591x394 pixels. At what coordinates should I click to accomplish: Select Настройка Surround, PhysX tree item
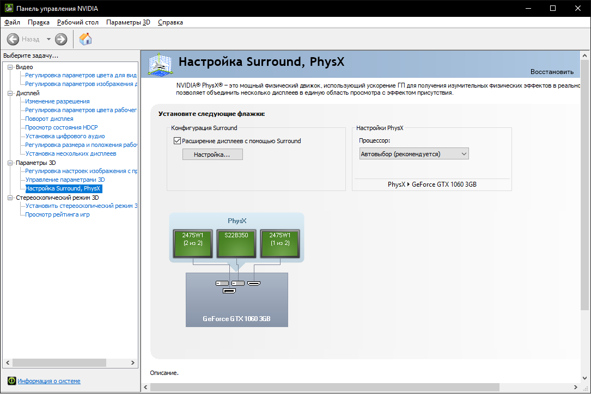tap(63, 188)
